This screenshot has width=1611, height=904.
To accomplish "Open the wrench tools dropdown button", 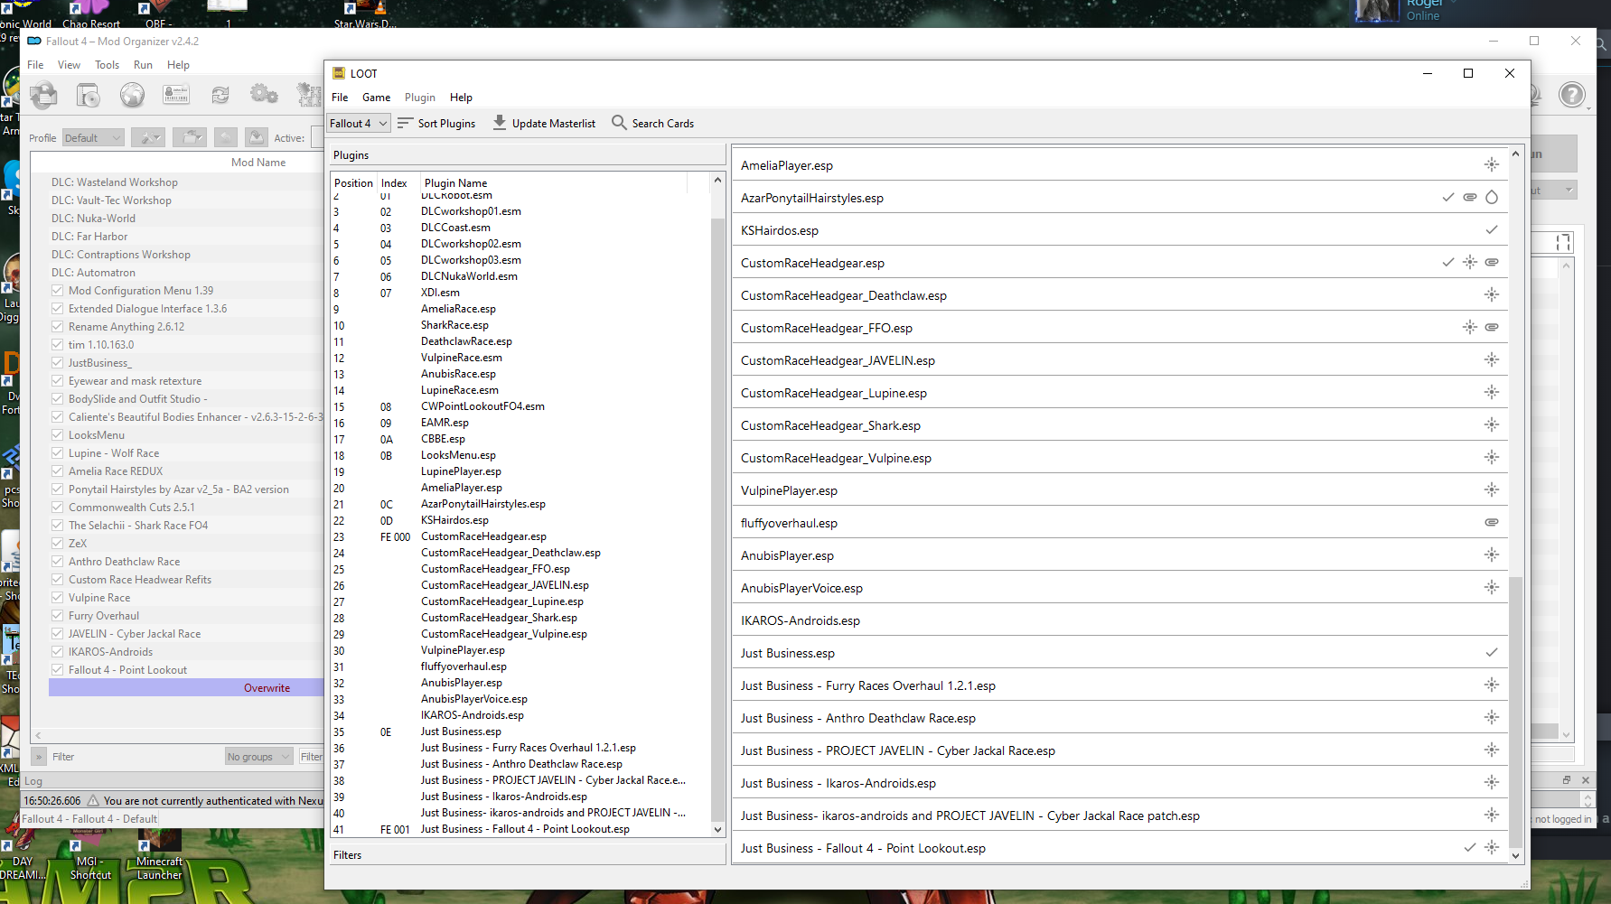I will click(x=148, y=137).
